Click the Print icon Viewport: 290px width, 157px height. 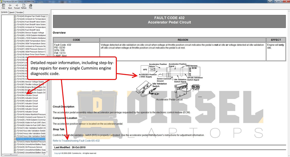[x=30, y=6]
